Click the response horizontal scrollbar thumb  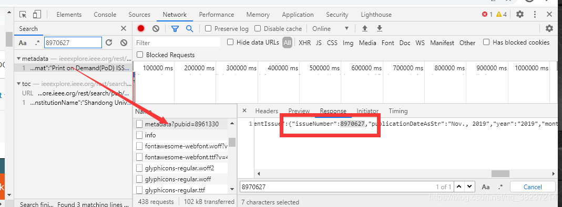pos(500,174)
